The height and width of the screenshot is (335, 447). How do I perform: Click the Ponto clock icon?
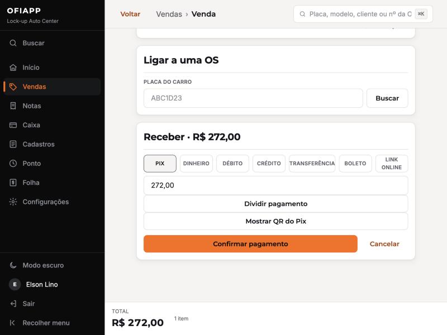tap(13, 164)
